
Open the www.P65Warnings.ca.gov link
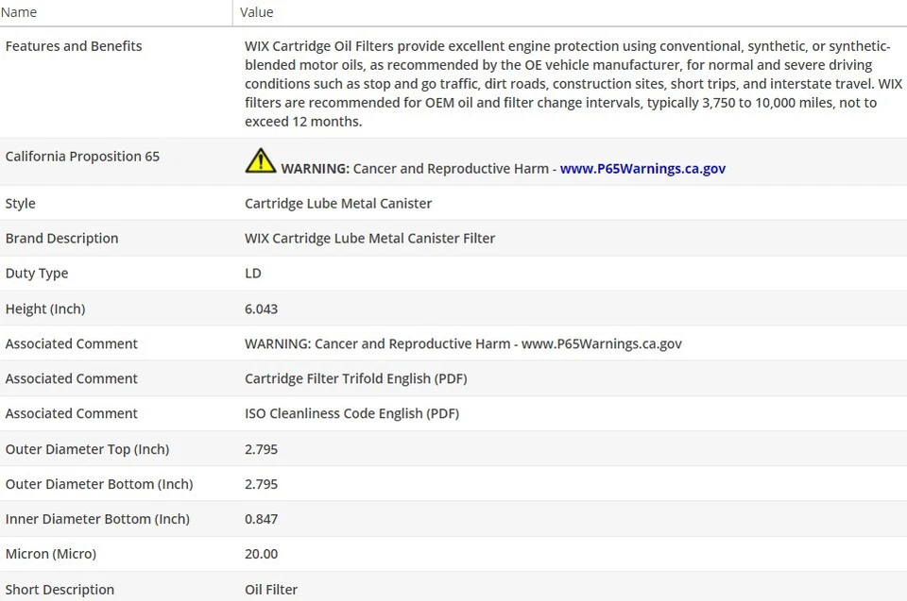[x=642, y=169]
